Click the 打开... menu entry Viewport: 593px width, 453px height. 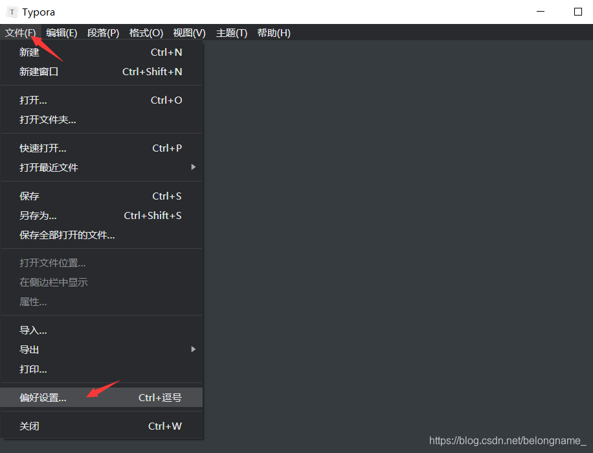(x=102, y=100)
